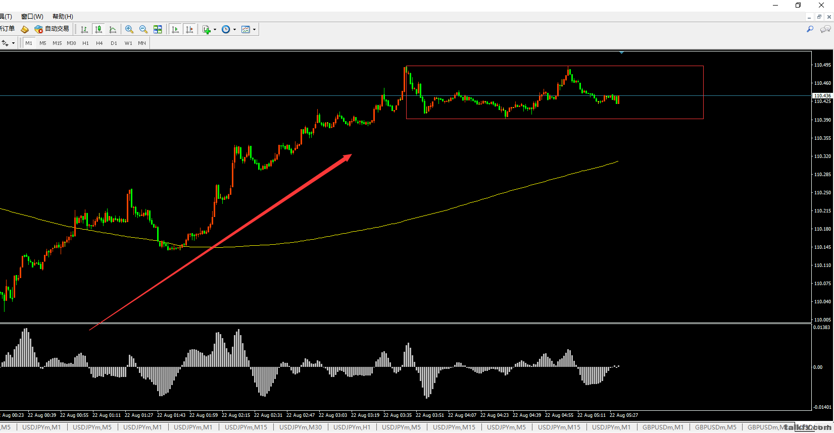The width and height of the screenshot is (834, 433).
Task: Open the 窗口(W) window menu
Action: 32,17
